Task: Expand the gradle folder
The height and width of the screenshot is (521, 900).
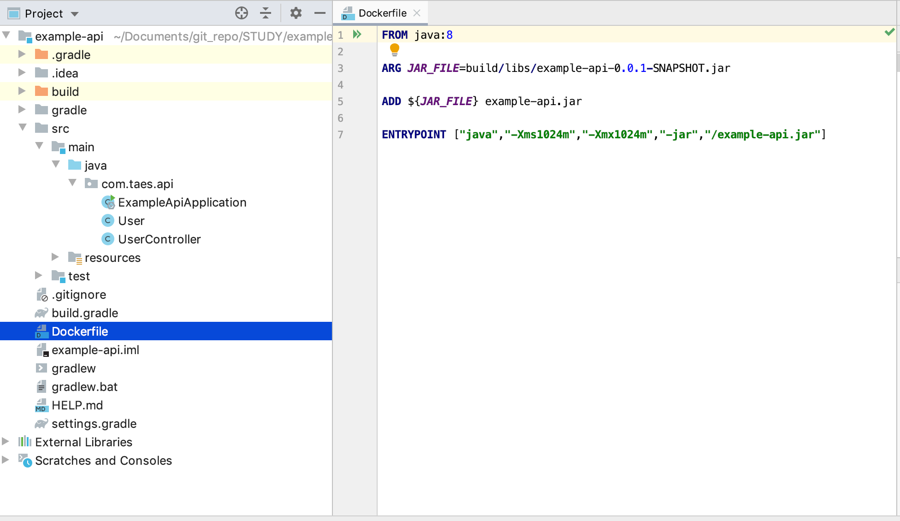Action: click(21, 109)
